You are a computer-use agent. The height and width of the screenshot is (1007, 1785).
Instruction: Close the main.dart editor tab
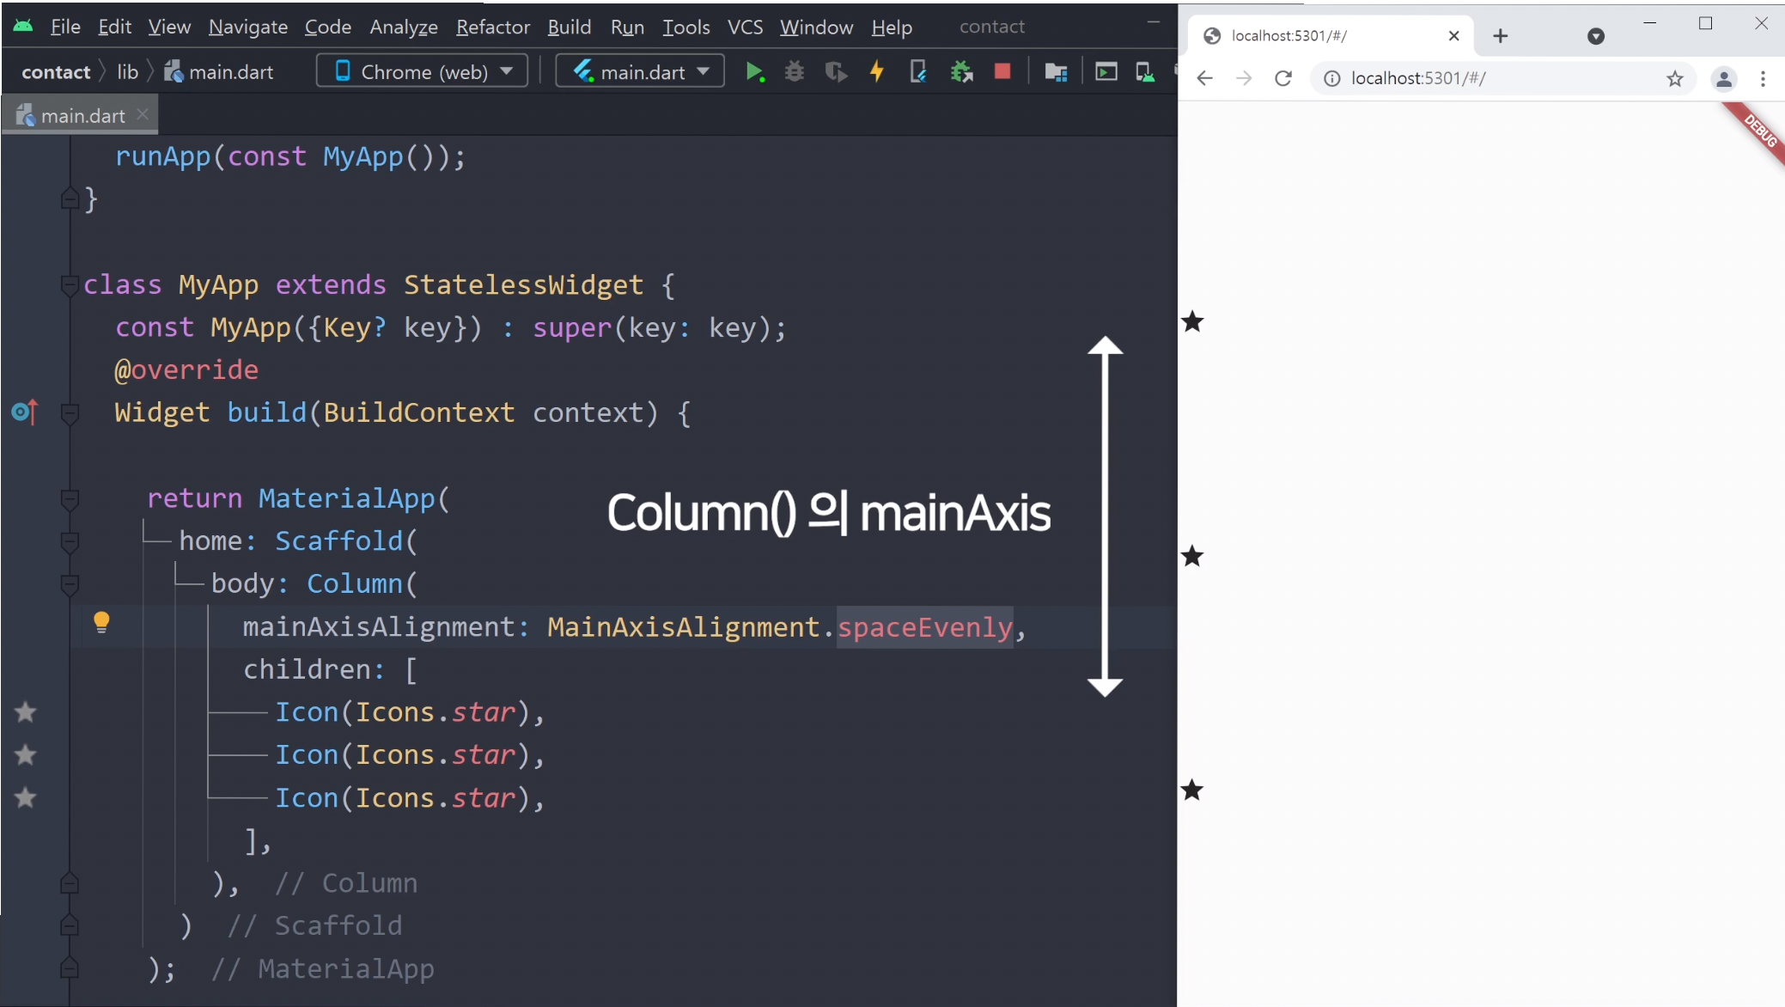click(143, 114)
